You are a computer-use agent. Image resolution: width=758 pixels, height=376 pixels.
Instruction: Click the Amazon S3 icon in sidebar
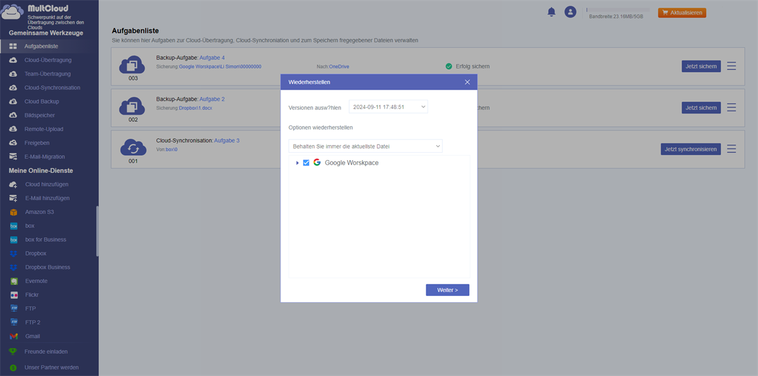point(13,212)
